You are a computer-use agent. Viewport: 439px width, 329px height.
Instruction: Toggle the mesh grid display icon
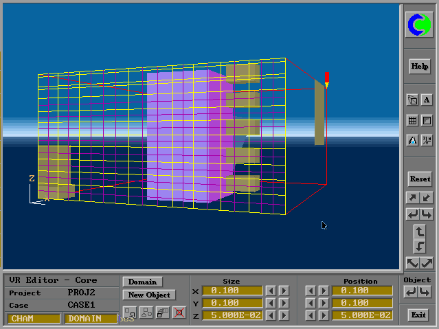point(412,120)
